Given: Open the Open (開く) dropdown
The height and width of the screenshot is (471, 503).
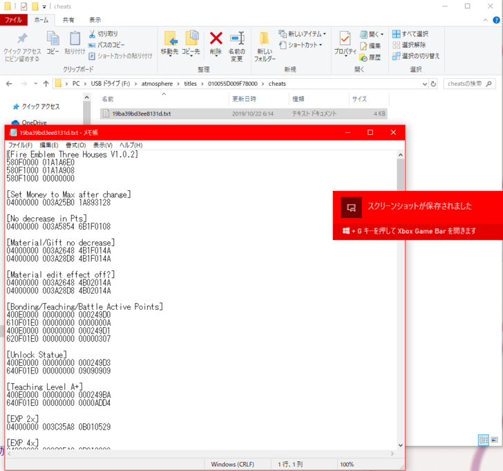Looking at the screenshot, I should point(372,34).
